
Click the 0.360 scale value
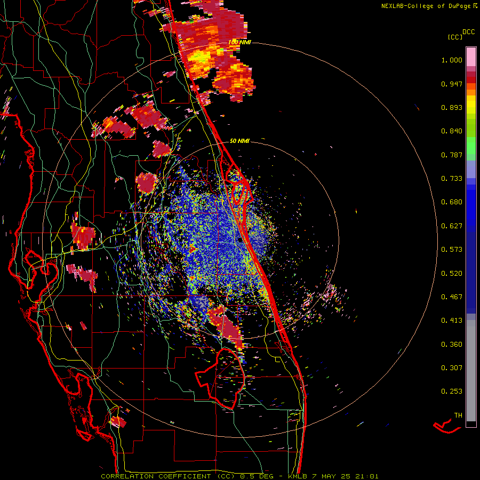[452, 345]
